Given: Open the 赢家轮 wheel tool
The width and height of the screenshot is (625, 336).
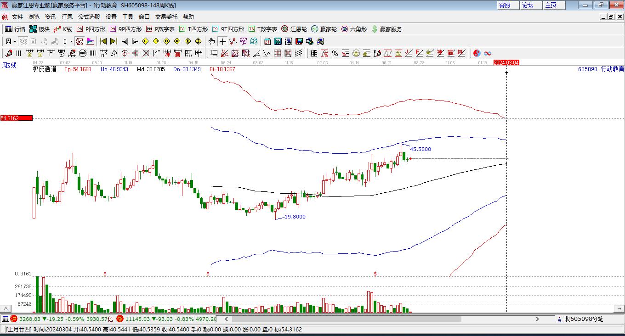Looking at the screenshot, I should (324, 29).
